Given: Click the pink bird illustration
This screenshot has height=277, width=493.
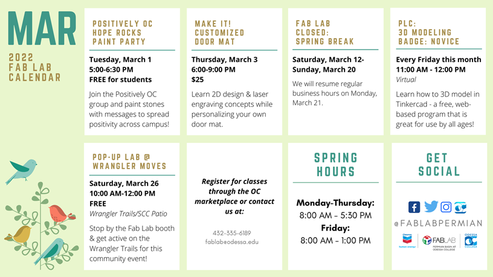Looking at the screenshot, I should (x=58, y=214).
